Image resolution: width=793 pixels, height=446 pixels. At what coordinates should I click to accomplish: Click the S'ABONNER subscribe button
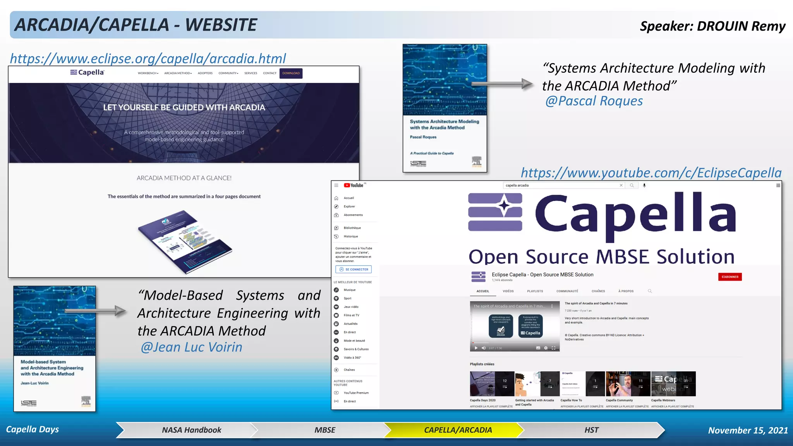point(730,277)
